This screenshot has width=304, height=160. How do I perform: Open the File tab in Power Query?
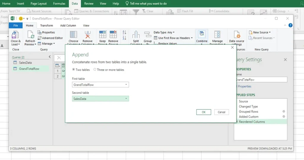(x=16, y=26)
